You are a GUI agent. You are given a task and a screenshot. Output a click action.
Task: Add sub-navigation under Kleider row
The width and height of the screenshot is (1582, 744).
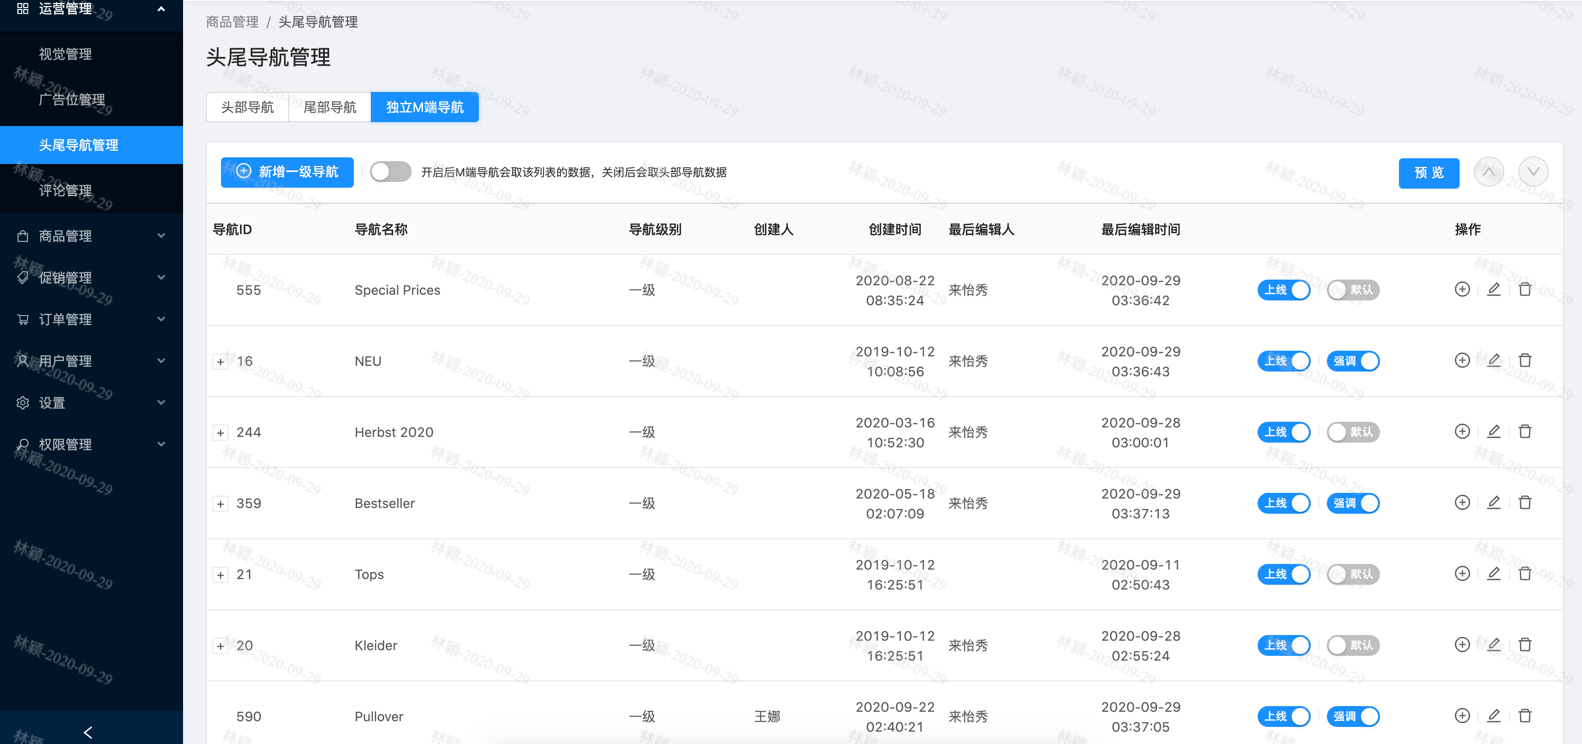(x=1462, y=644)
